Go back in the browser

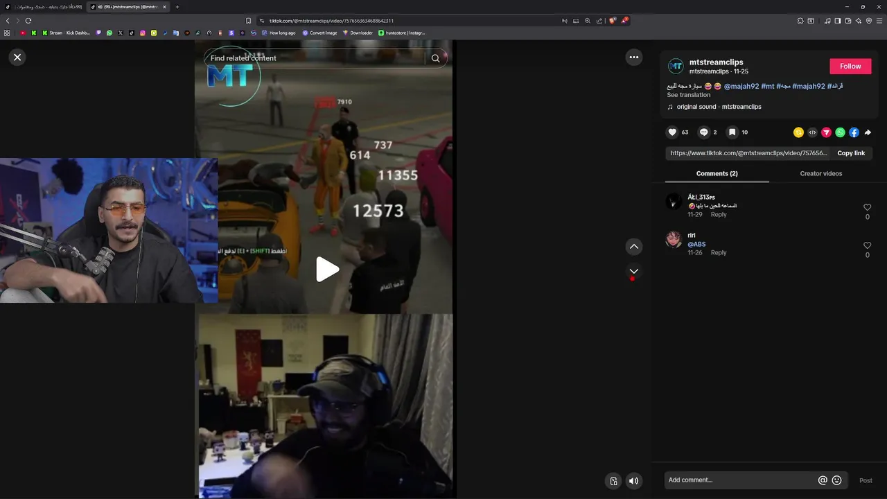[x=8, y=21]
